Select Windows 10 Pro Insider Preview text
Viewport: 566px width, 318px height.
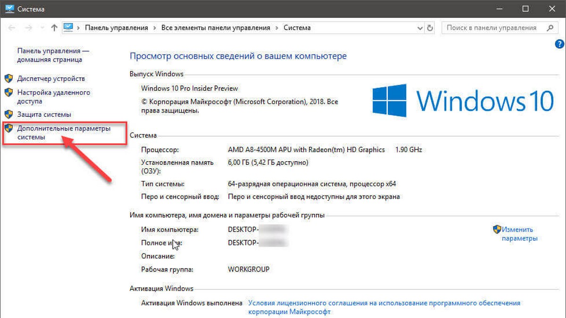pos(190,88)
